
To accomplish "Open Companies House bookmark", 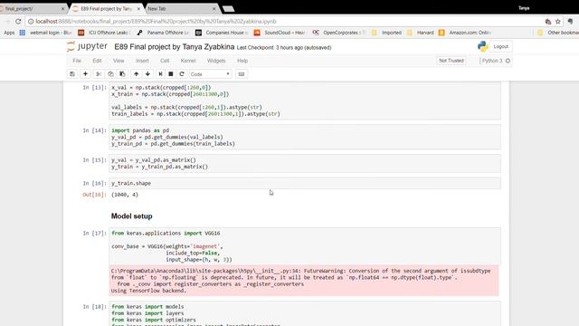I will click(222, 33).
